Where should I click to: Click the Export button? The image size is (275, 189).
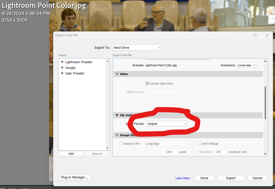[x=231, y=178]
